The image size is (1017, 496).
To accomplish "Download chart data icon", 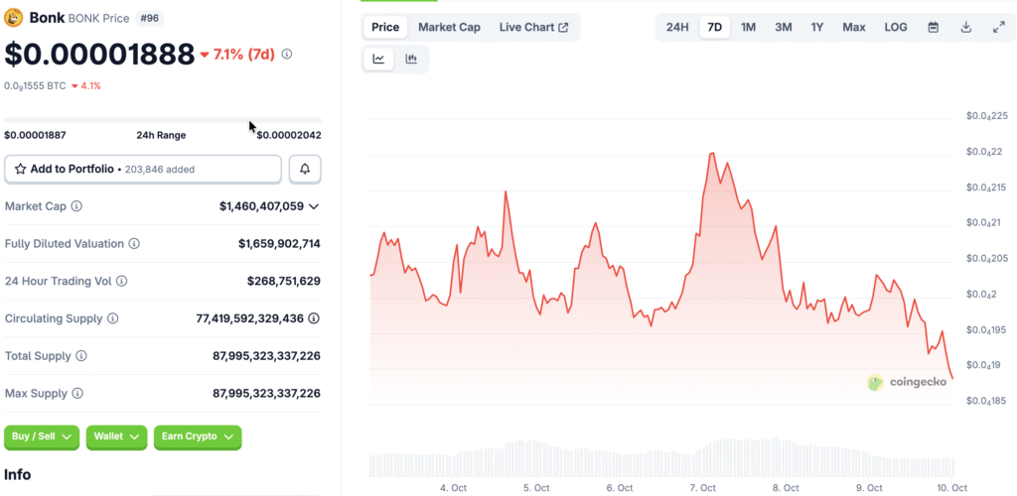I will point(965,27).
